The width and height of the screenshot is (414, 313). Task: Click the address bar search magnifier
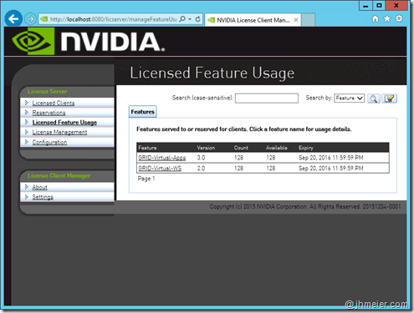[182, 19]
